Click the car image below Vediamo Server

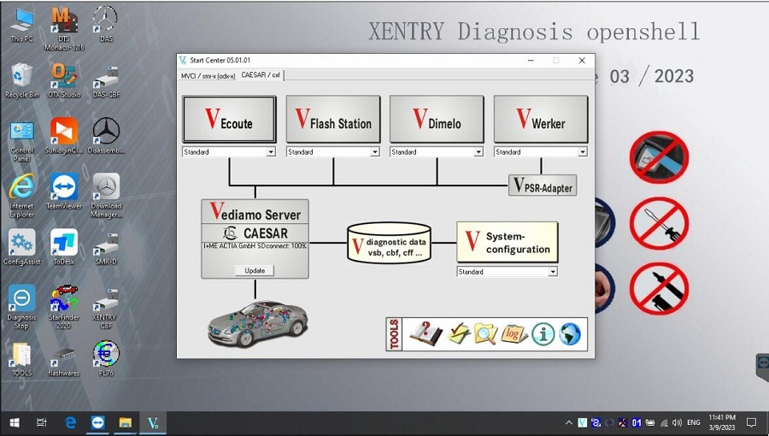258,324
